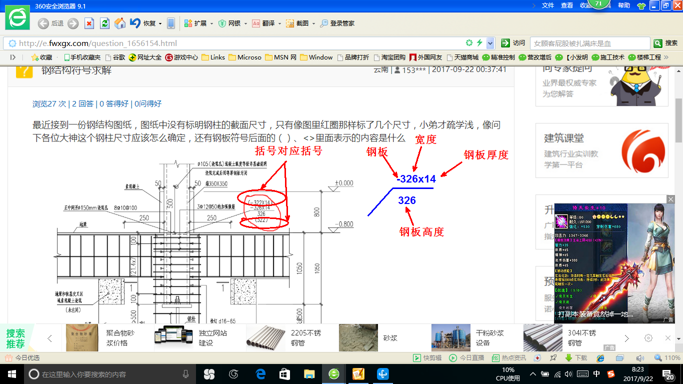Image resolution: width=683 pixels, height=384 pixels.
Task: Click the mobile phone toolbar icon
Action: (x=171, y=23)
